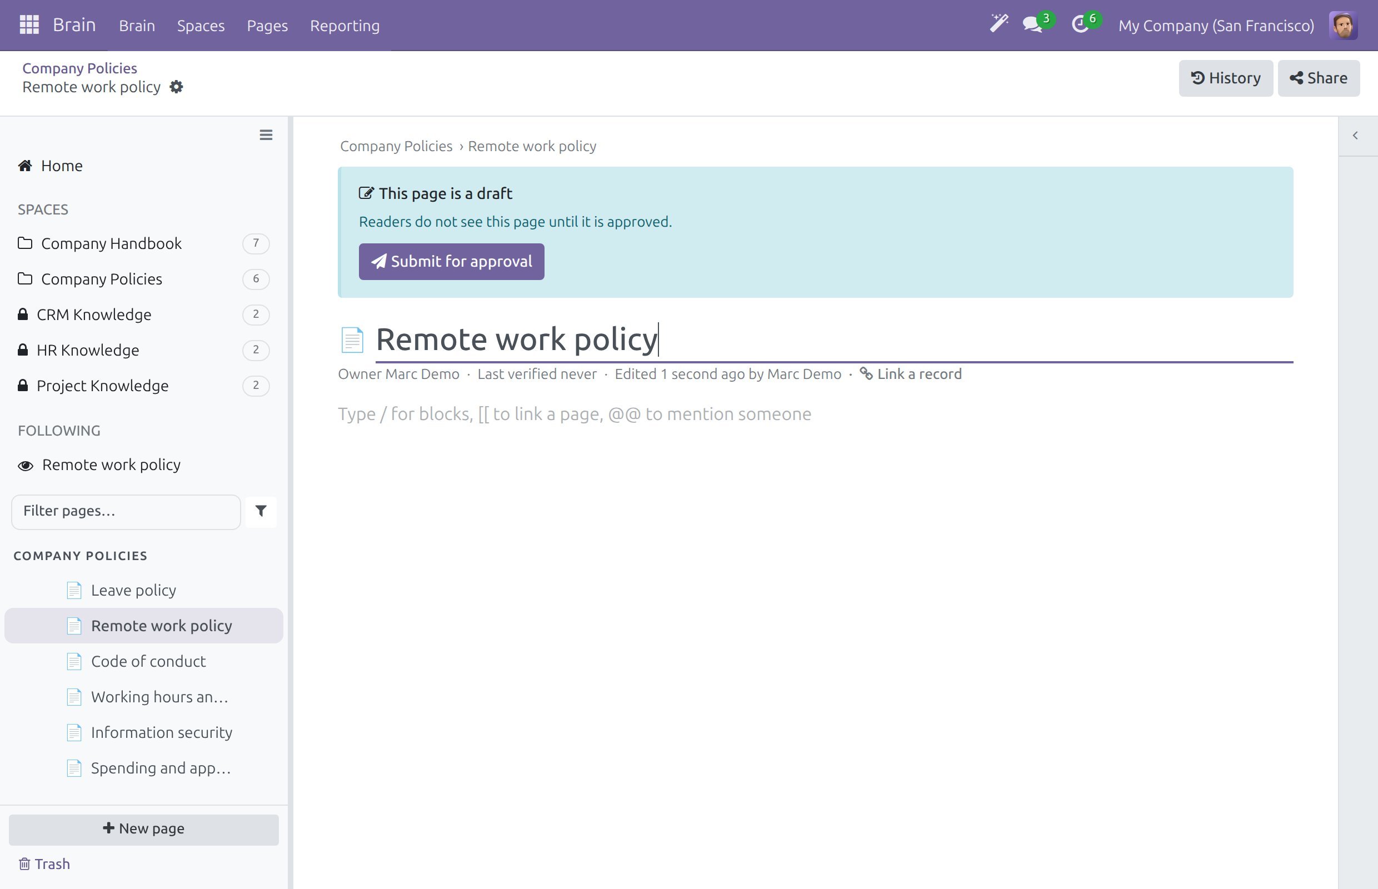Image resolution: width=1378 pixels, height=889 pixels.
Task: Expand the right side panel chevron
Action: point(1355,136)
